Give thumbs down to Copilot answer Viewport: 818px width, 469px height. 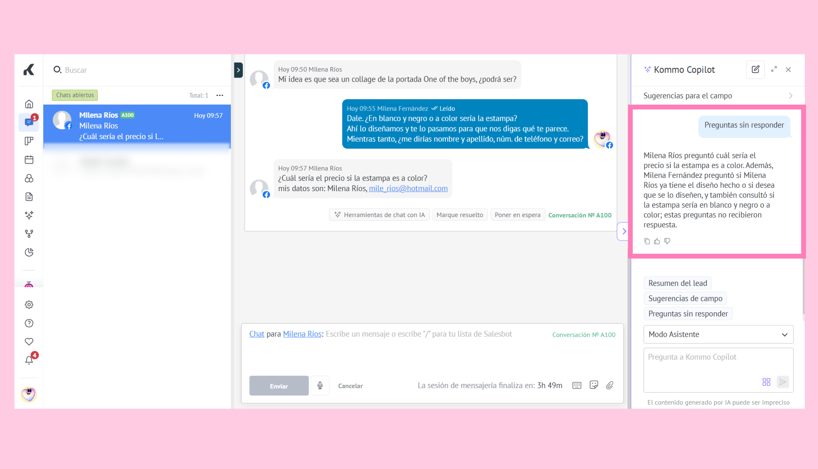click(667, 241)
